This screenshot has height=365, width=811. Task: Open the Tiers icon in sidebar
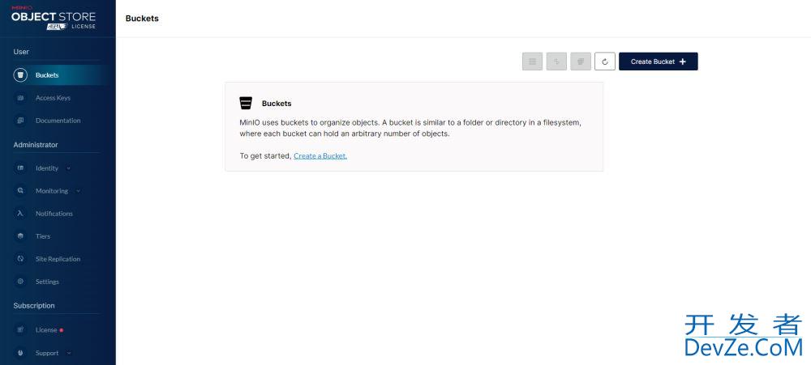[20, 236]
